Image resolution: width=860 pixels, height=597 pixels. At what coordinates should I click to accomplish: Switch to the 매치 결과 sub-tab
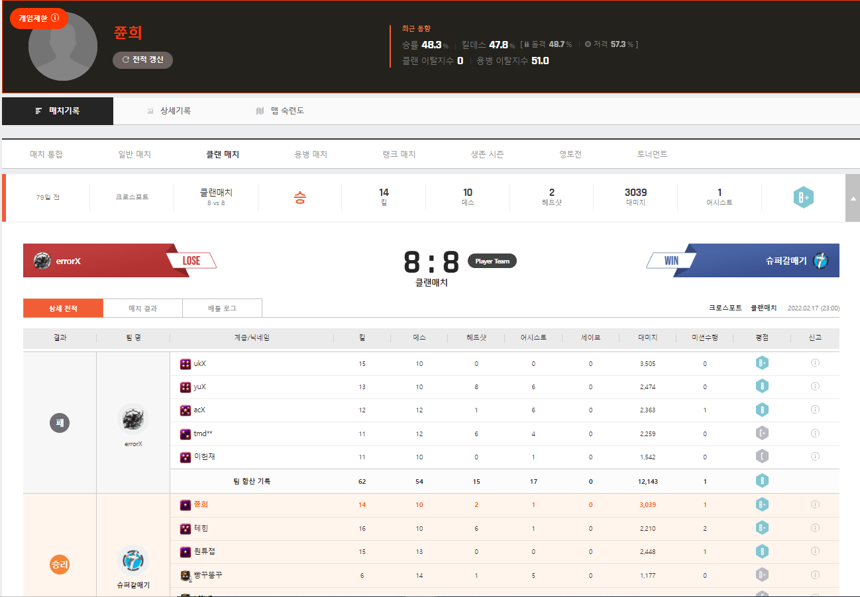(142, 308)
